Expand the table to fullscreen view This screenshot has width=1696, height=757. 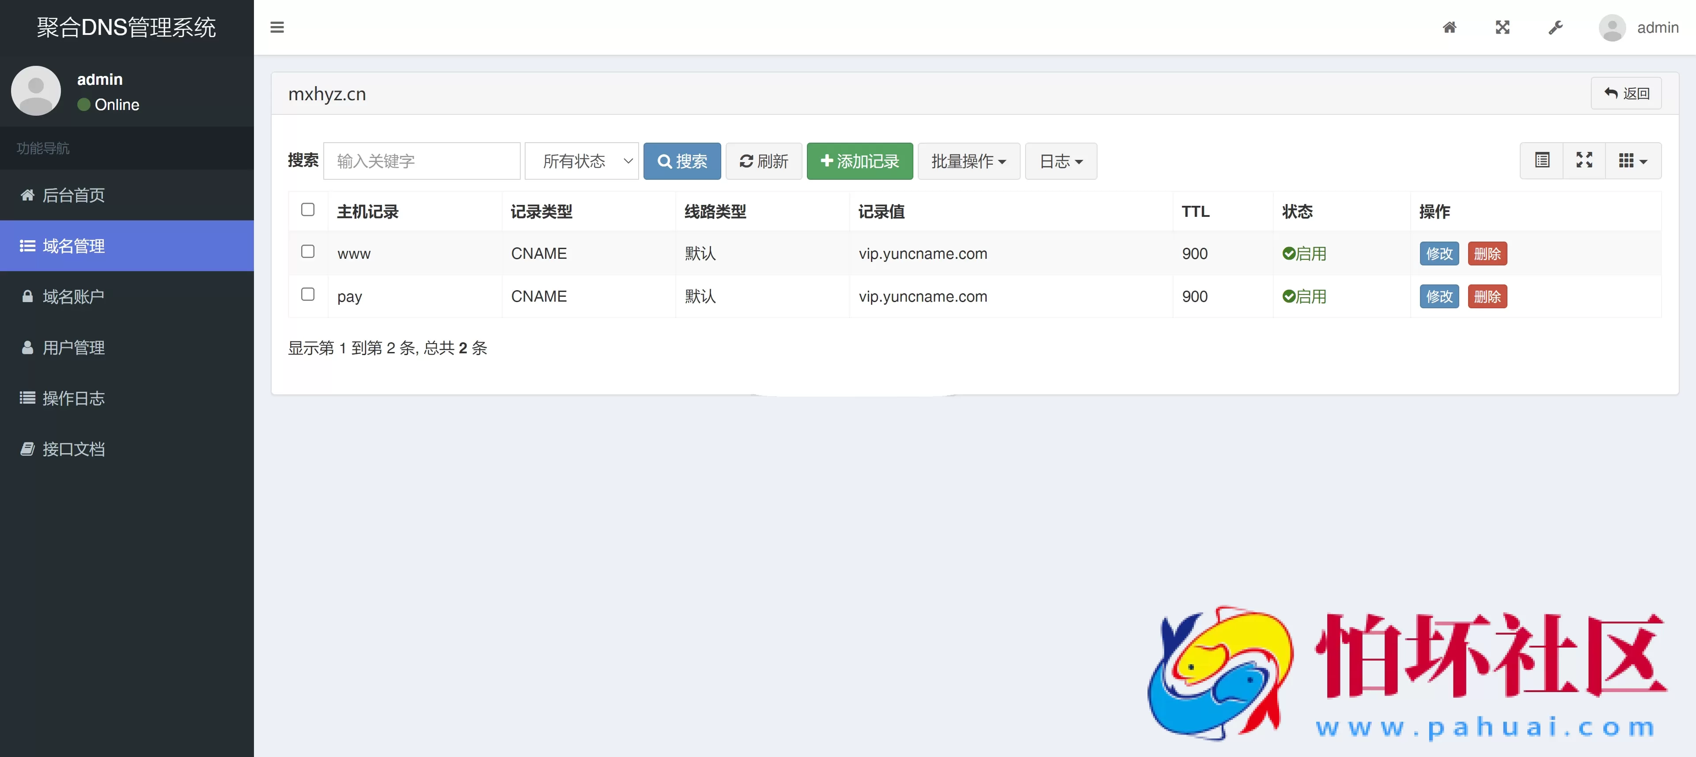point(1585,161)
